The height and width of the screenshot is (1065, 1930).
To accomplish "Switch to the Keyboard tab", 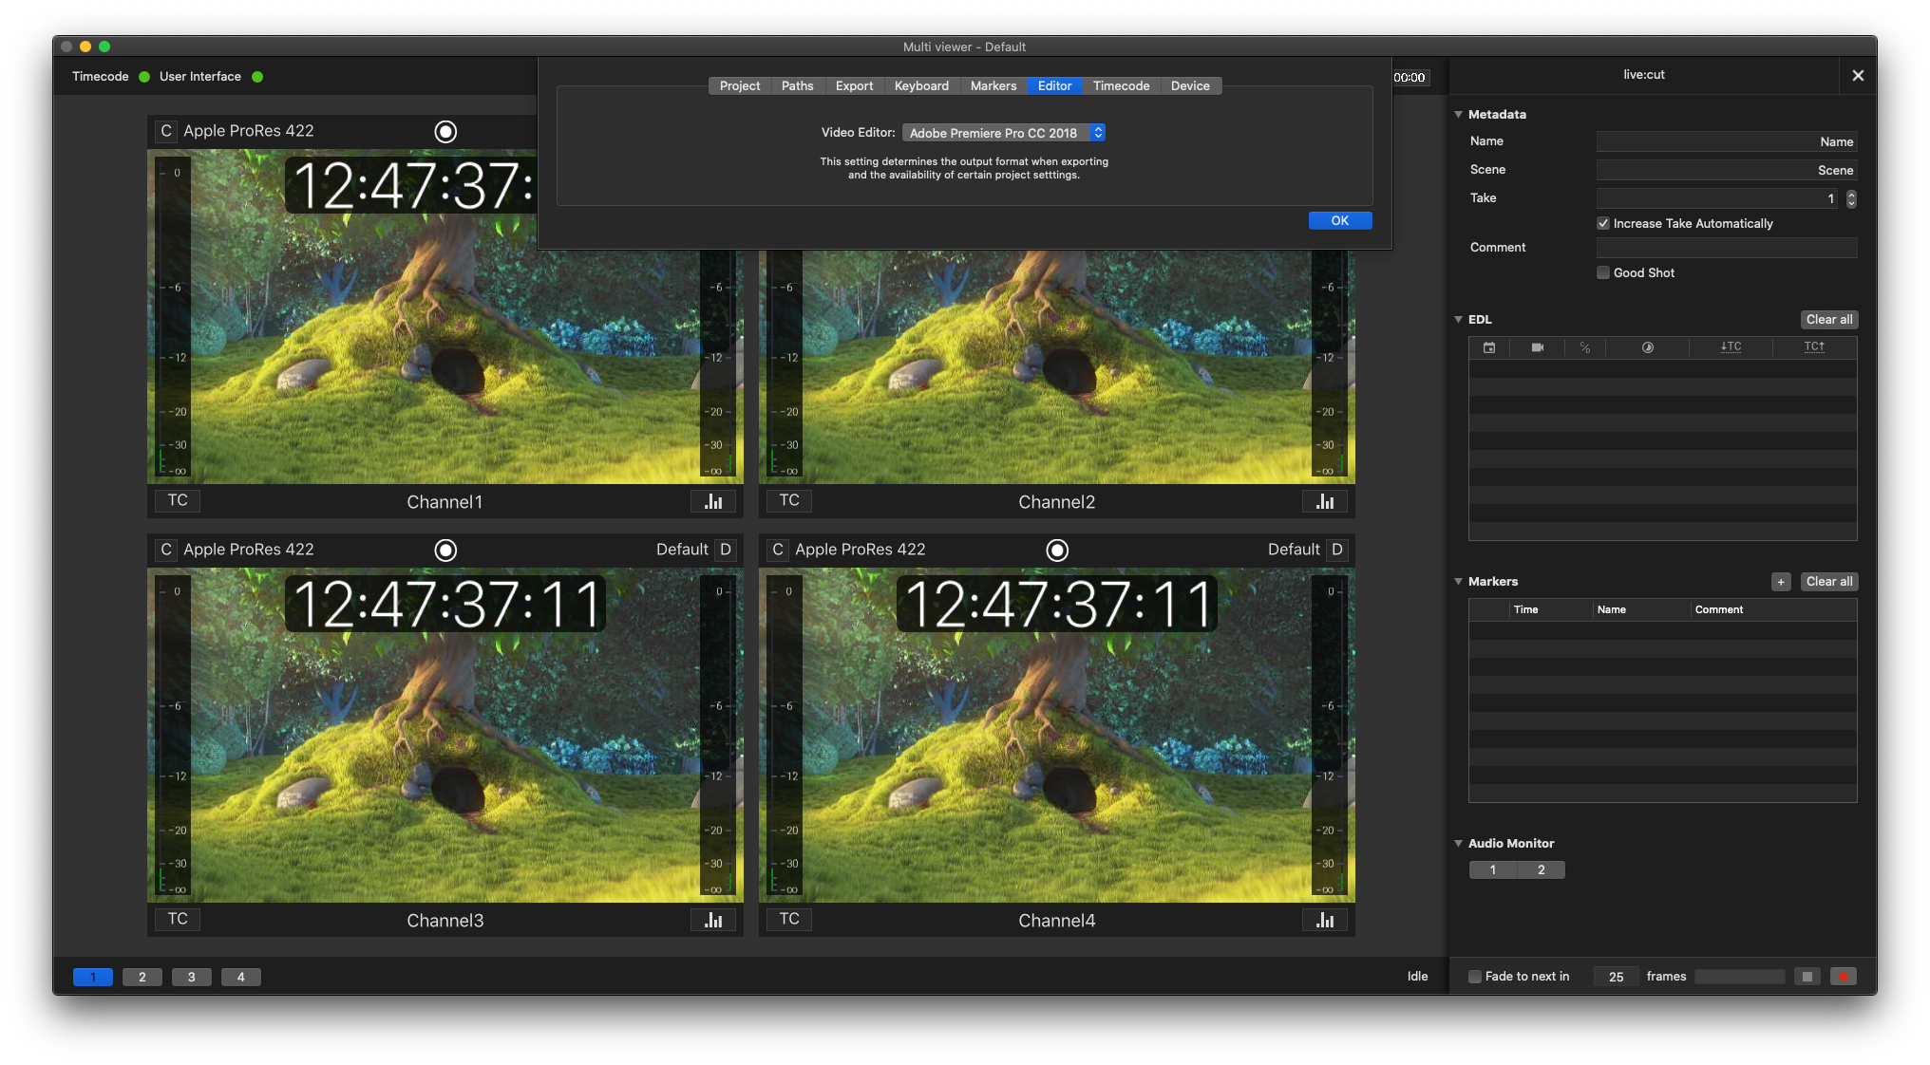I will click(x=921, y=85).
